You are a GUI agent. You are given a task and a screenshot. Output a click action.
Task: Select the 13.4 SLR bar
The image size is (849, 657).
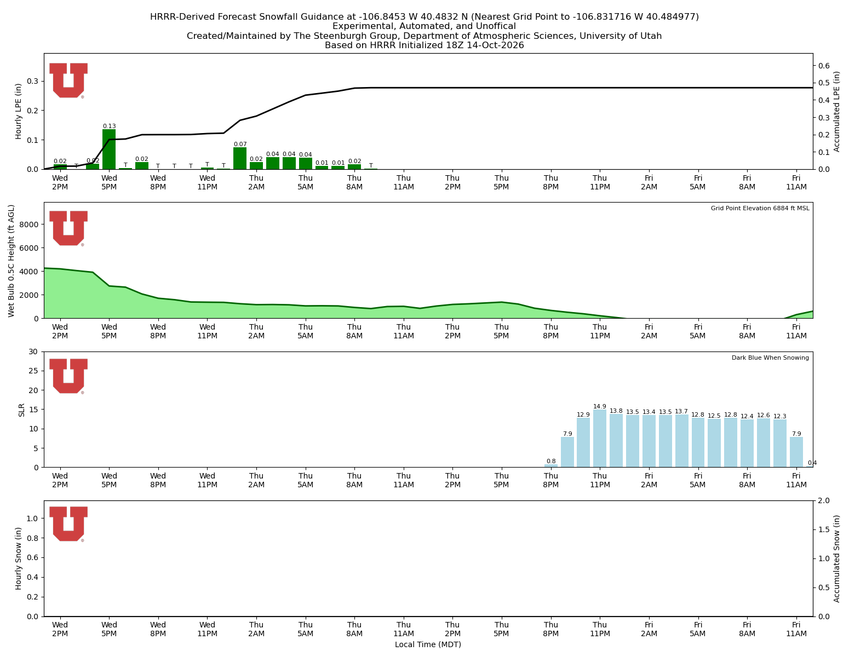(x=649, y=441)
